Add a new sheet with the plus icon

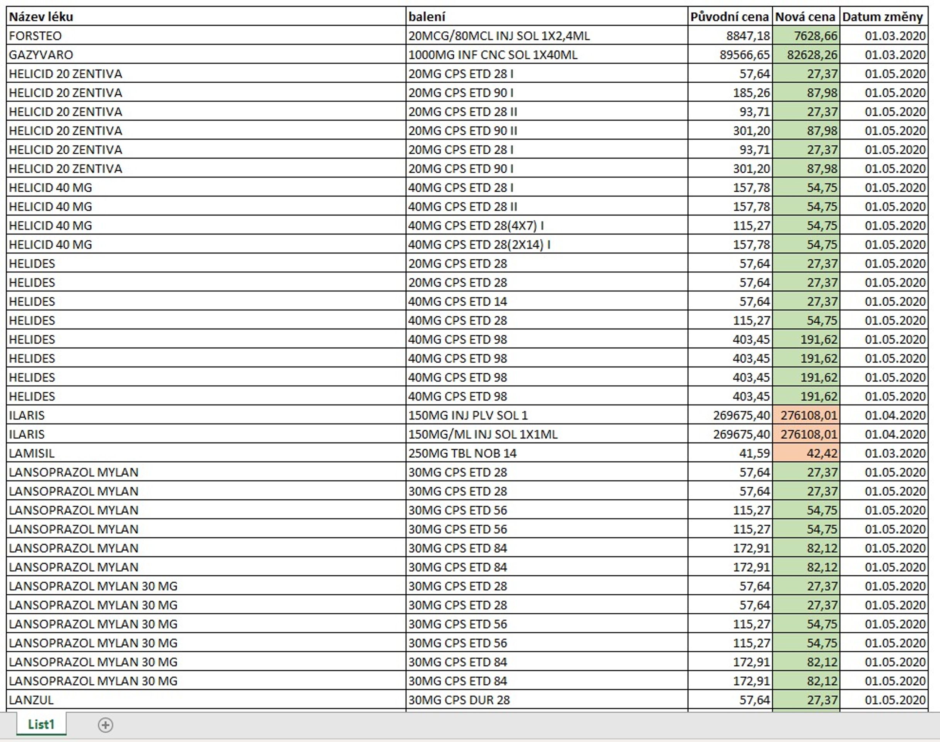[105, 725]
